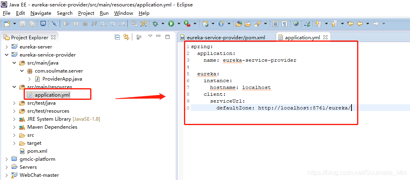
Task: Open the Edit menu
Action: 20,13
